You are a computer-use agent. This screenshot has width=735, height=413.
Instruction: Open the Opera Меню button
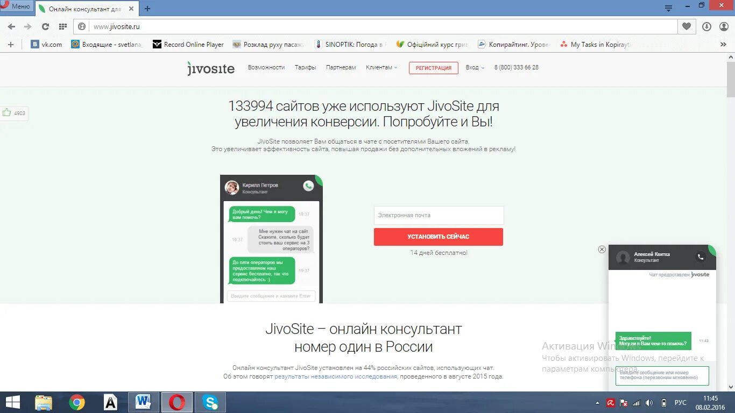[16, 6]
